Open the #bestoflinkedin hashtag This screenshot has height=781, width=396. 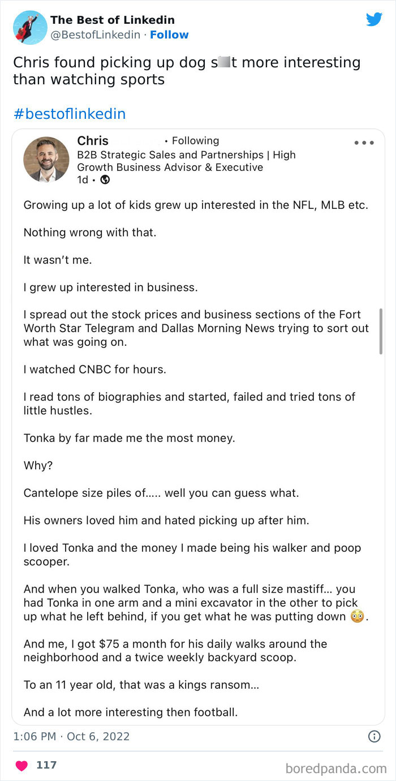click(68, 113)
